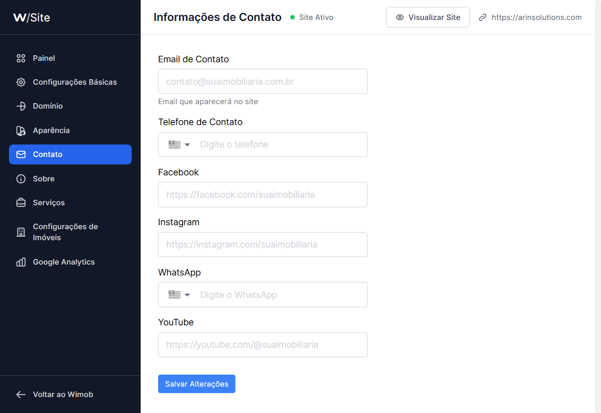The height and width of the screenshot is (413, 601).
Task: Focus the Email de Contato input
Action: click(263, 81)
